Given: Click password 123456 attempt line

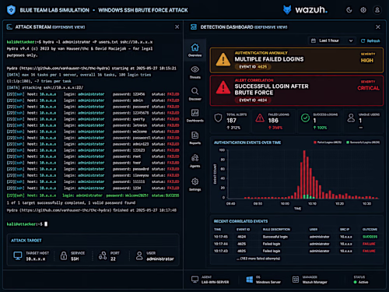Looking at the screenshot, I should tap(93, 94).
